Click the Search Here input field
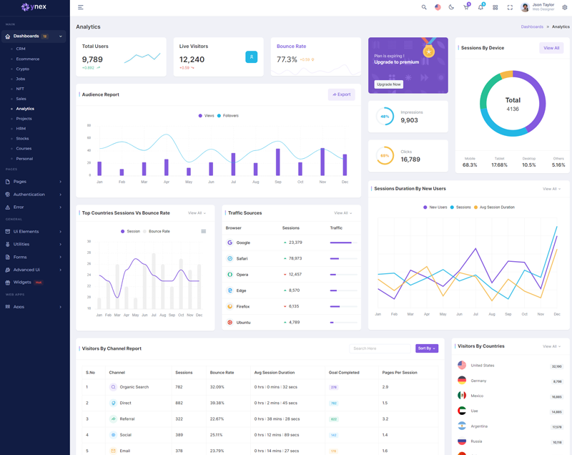 click(380, 348)
